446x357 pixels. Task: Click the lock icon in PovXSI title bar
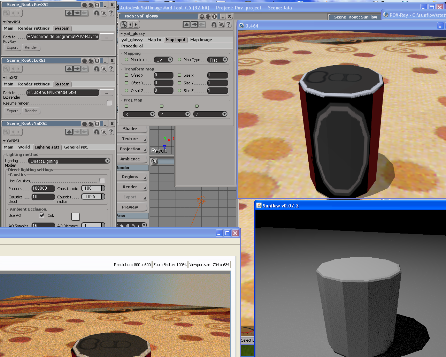[x=97, y=5]
